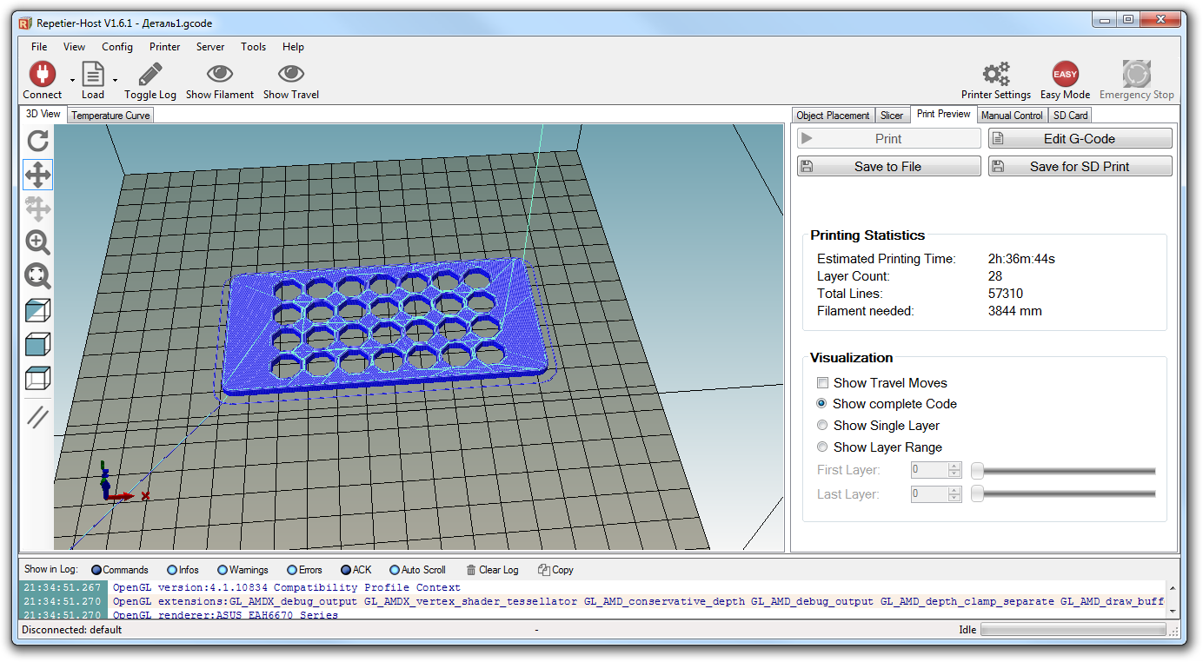Click the First Layer number field
The image size is (1203, 662).
[x=929, y=470]
